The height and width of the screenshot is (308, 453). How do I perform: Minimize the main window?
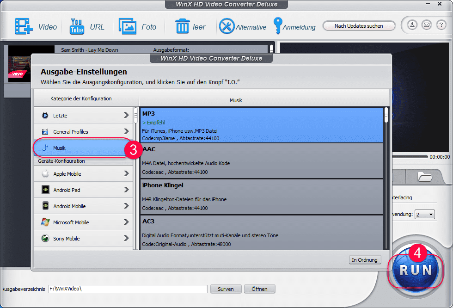pos(428,4)
